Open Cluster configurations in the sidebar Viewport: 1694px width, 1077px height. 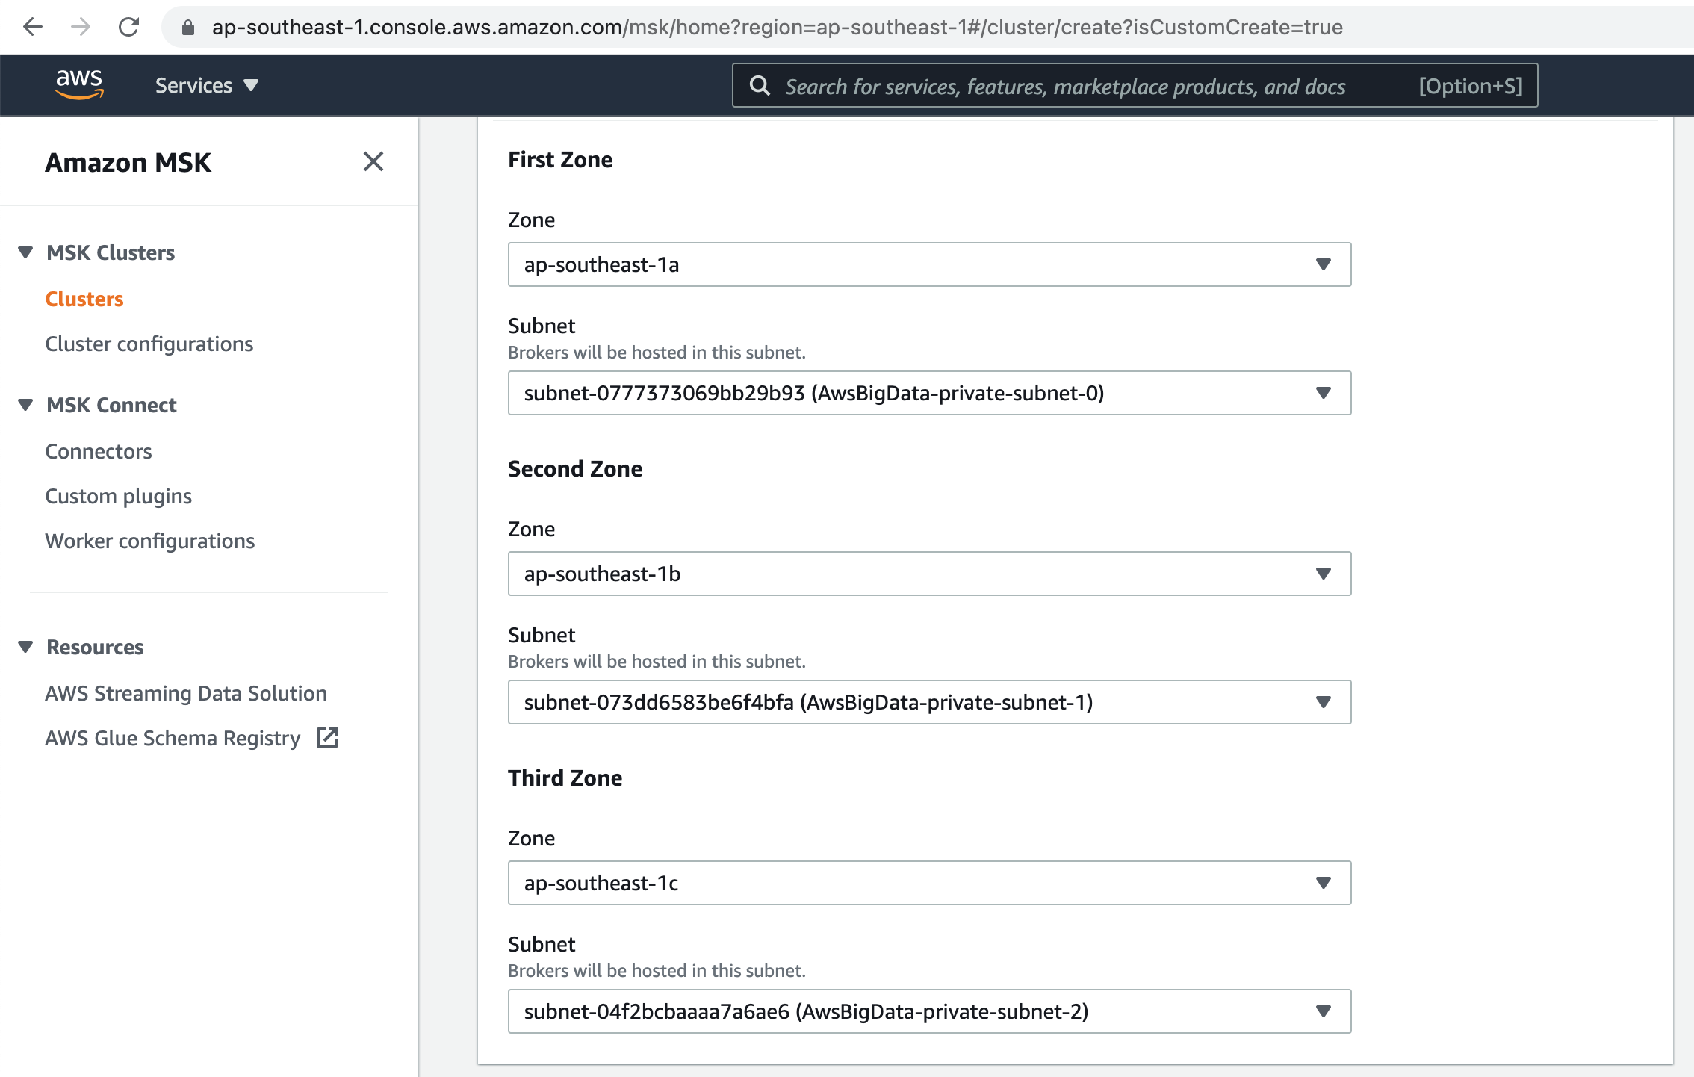click(149, 344)
